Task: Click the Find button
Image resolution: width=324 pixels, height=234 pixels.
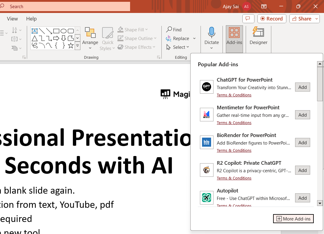Action: [174, 30]
